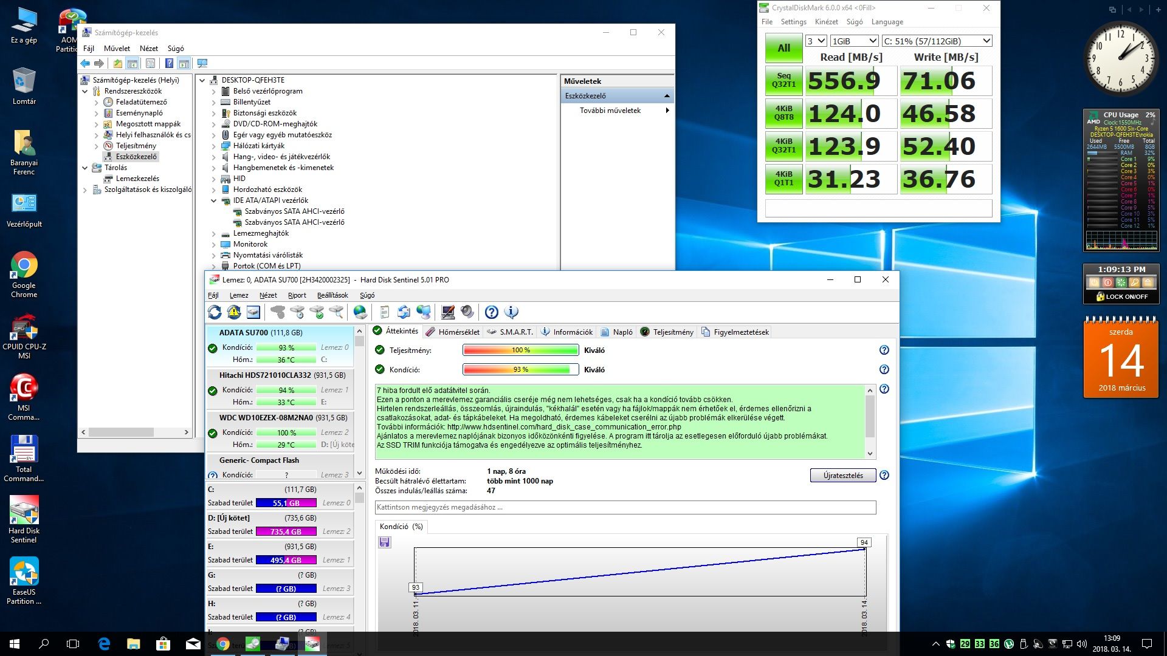Open the Riport menu in Hard Disk Sentinel
Viewport: 1167px width, 656px height.
coord(297,295)
